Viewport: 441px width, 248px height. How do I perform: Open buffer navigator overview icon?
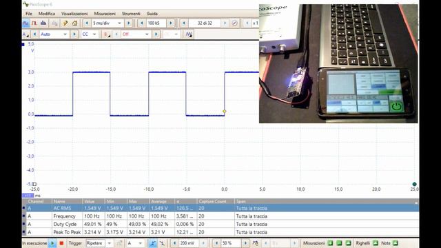click(x=234, y=23)
